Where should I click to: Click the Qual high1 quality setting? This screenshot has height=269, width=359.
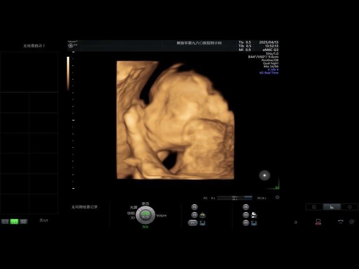point(271,63)
